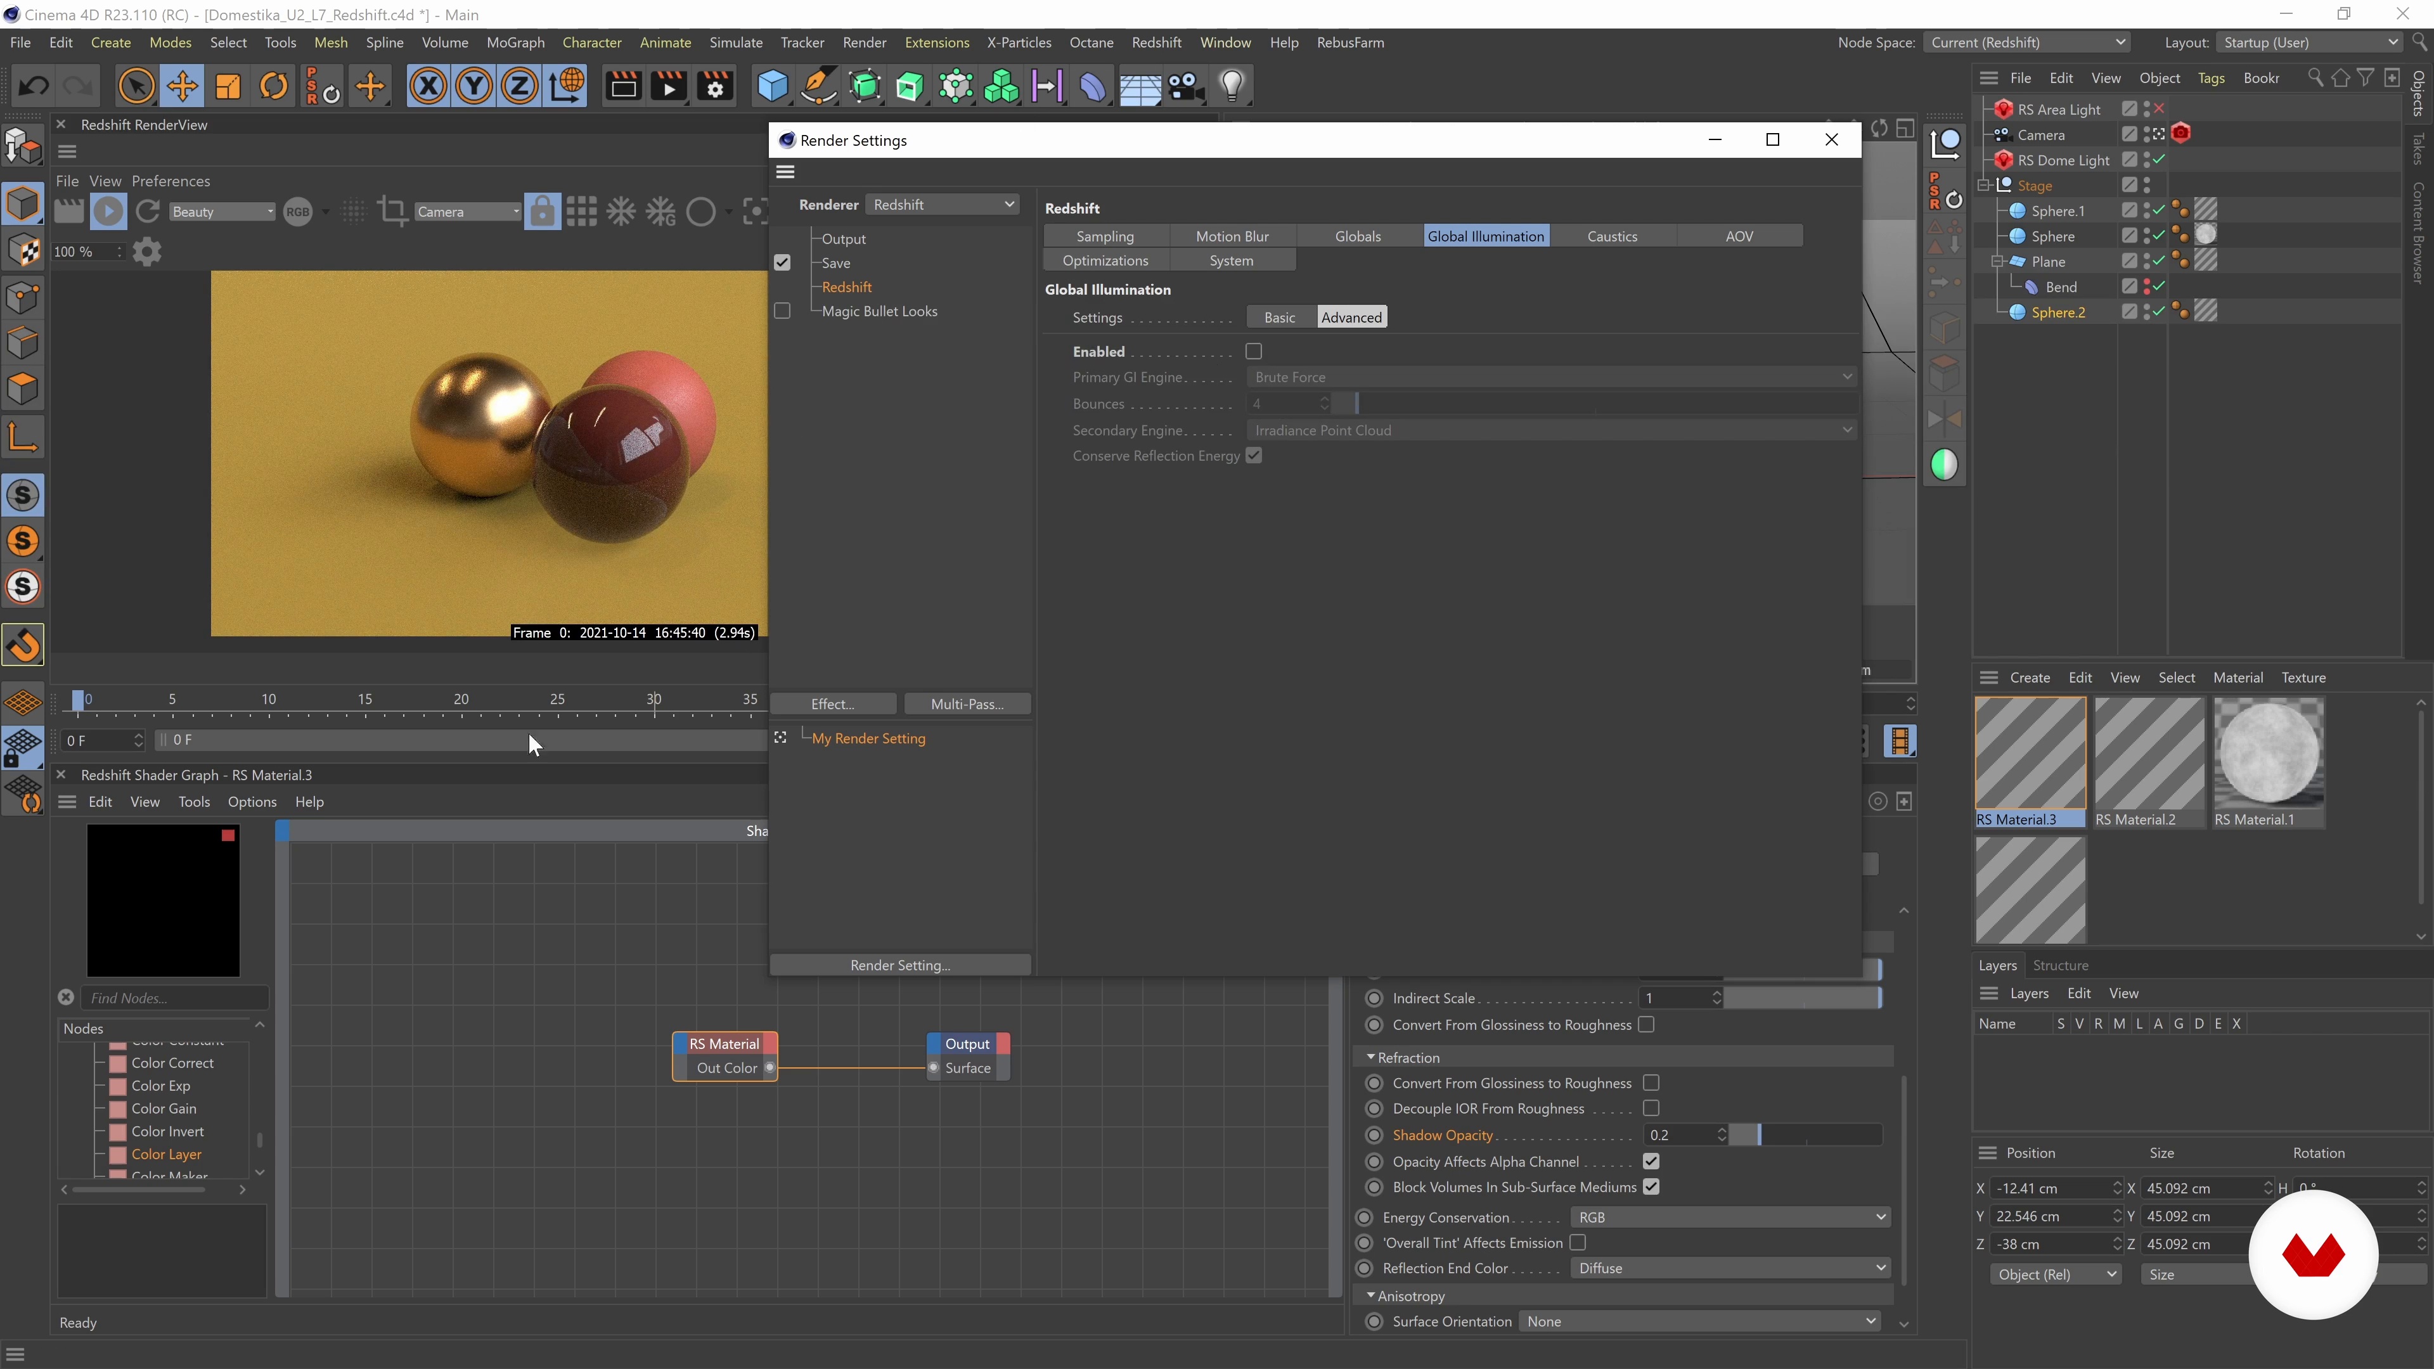
Task: Select Output in Render Settings tree
Action: [844, 239]
